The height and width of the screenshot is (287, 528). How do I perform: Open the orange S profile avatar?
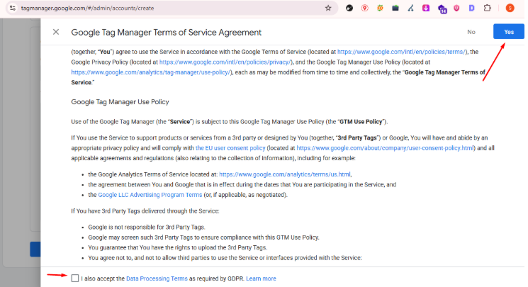[510, 8]
